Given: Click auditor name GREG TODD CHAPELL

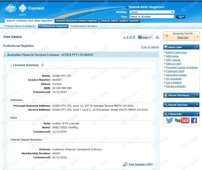Looking at the screenshot, I should coord(65,127).
